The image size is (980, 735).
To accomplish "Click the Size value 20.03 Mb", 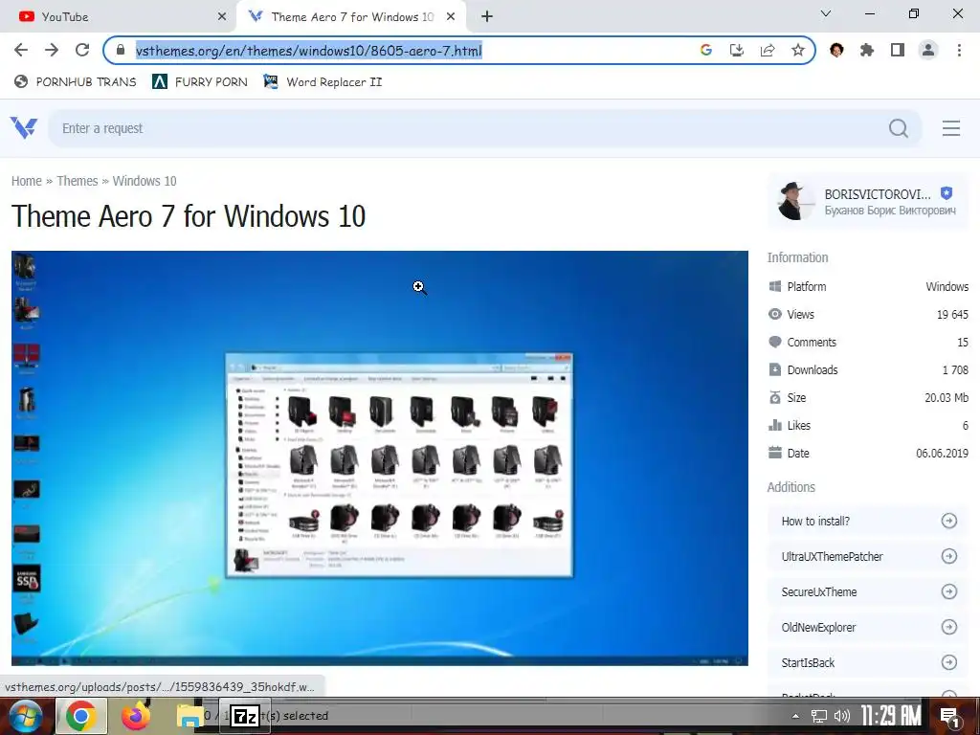I will pyautogui.click(x=947, y=397).
